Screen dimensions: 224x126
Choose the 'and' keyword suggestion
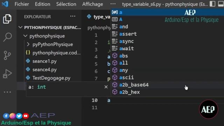pyautogui.click(x=167, y=27)
